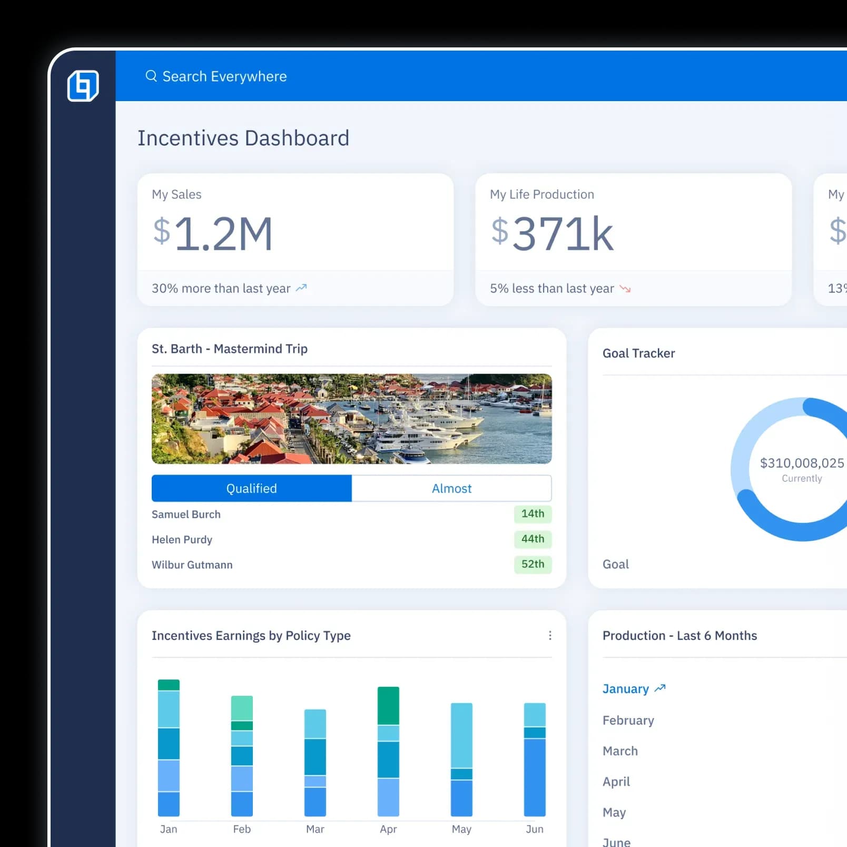Click Wilbur Gutmann's name

[192, 564]
